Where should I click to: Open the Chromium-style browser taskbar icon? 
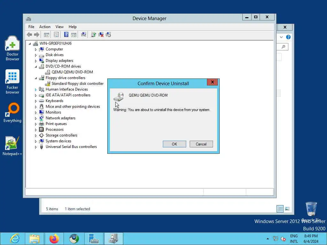pyautogui.click(x=74, y=239)
